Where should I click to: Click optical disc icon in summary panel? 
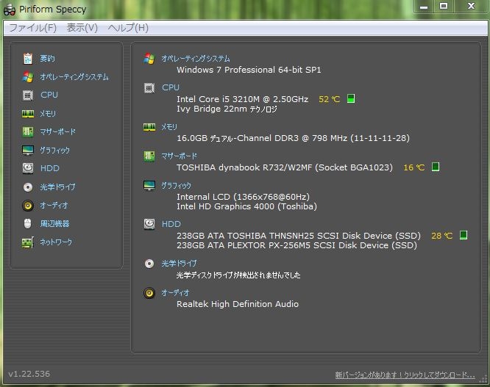[149, 264]
